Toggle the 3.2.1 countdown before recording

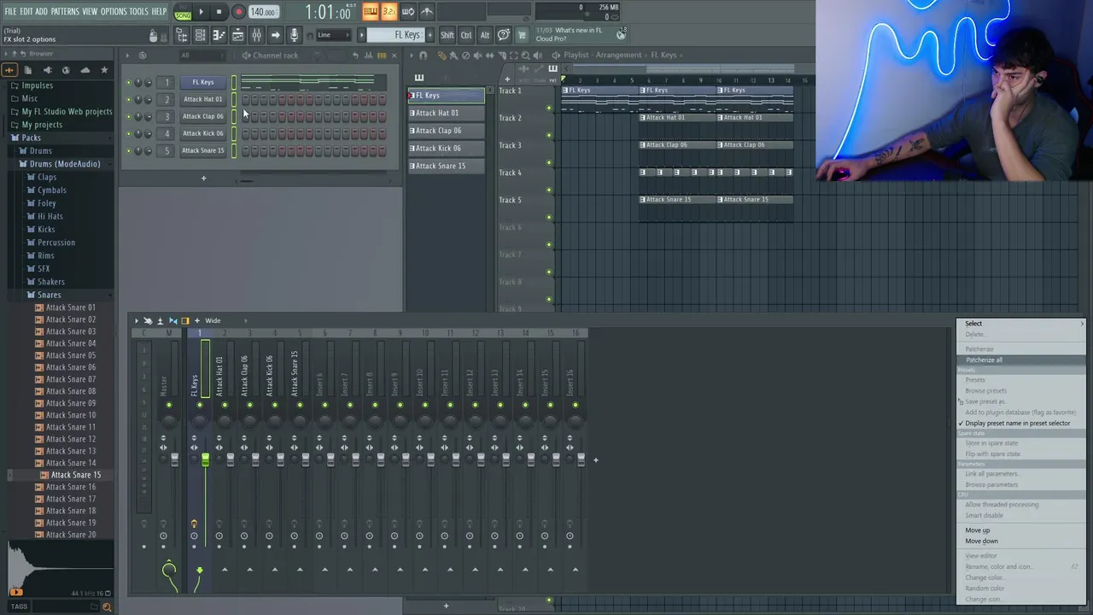click(389, 12)
